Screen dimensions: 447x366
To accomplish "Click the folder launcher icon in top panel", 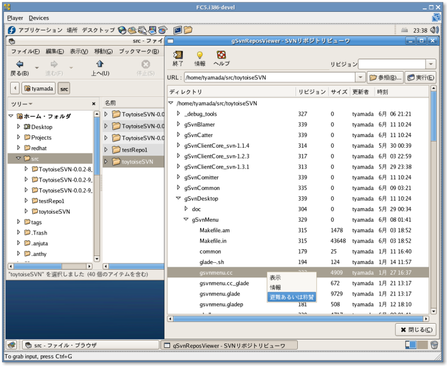I will (x=188, y=29).
